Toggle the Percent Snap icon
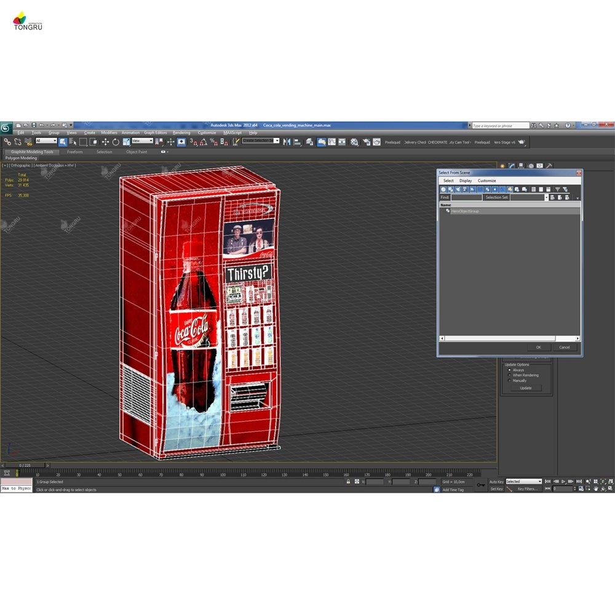Image resolution: width=615 pixels, height=615 pixels. (x=214, y=142)
